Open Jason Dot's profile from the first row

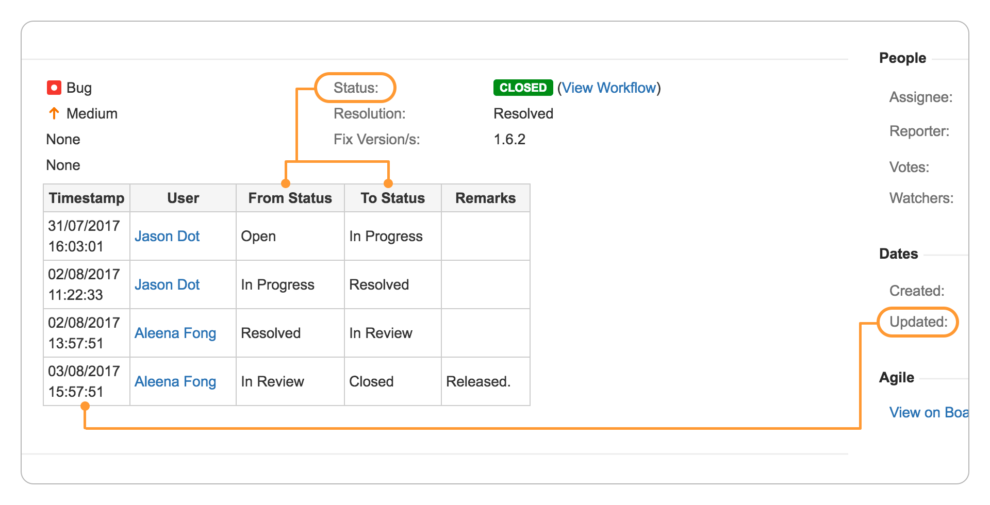click(x=167, y=236)
